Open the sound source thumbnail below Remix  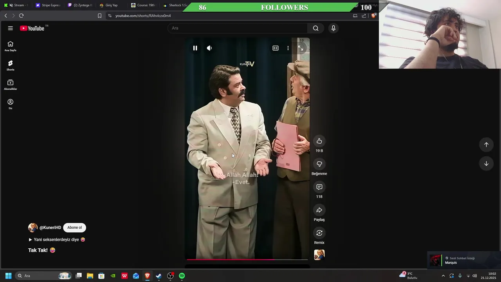319,255
